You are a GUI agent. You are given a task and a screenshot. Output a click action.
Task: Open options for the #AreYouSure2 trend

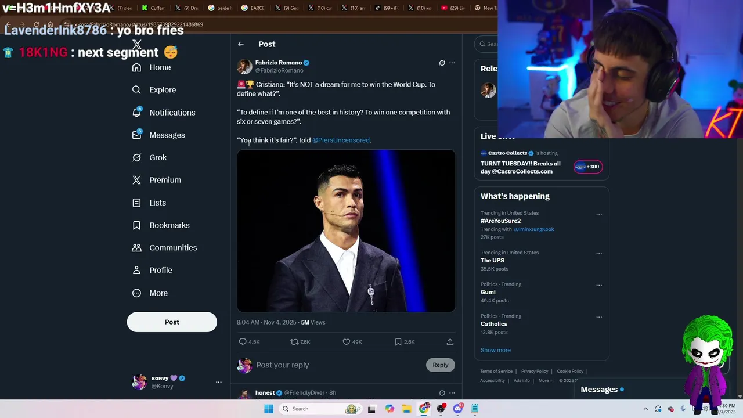pyautogui.click(x=599, y=214)
